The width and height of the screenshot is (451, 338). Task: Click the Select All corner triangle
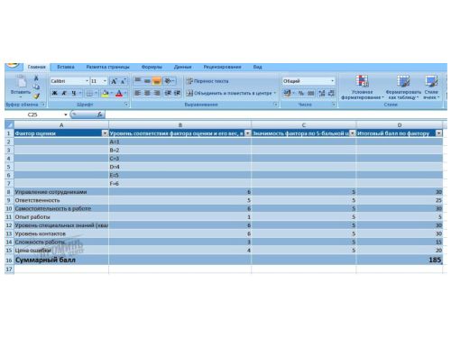(x=9, y=125)
